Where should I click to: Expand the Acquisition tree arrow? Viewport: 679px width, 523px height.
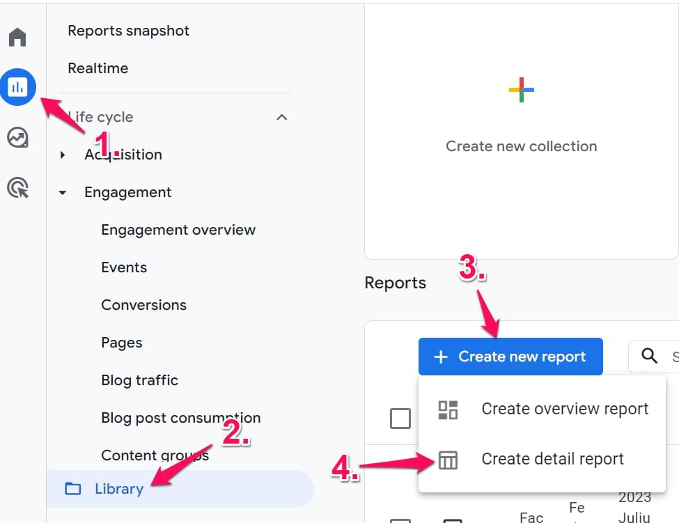(63, 155)
